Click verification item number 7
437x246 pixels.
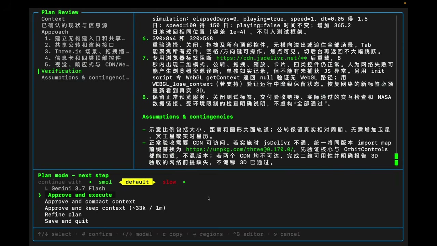tap(145, 58)
